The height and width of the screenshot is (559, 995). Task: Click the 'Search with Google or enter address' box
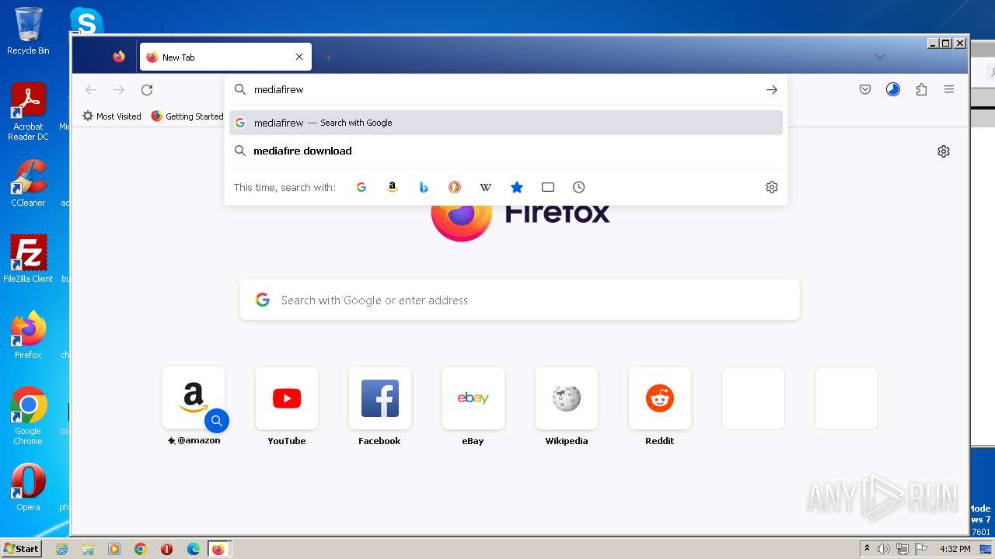pyautogui.click(x=520, y=300)
